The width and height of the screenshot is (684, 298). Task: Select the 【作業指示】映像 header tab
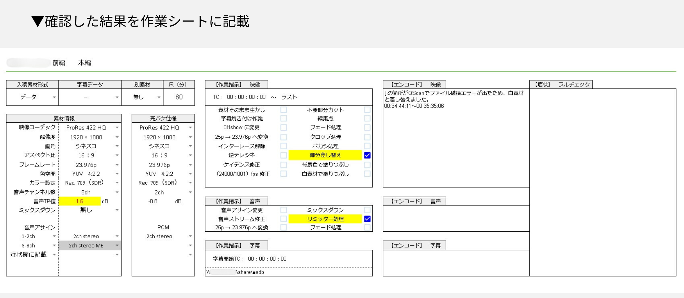tap(236, 84)
